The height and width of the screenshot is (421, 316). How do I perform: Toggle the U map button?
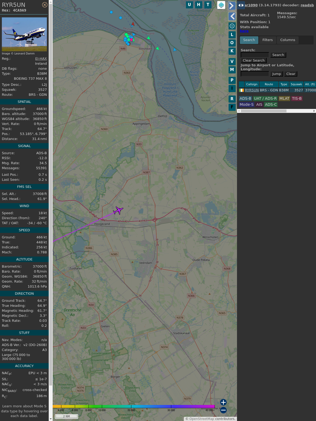(189, 5)
